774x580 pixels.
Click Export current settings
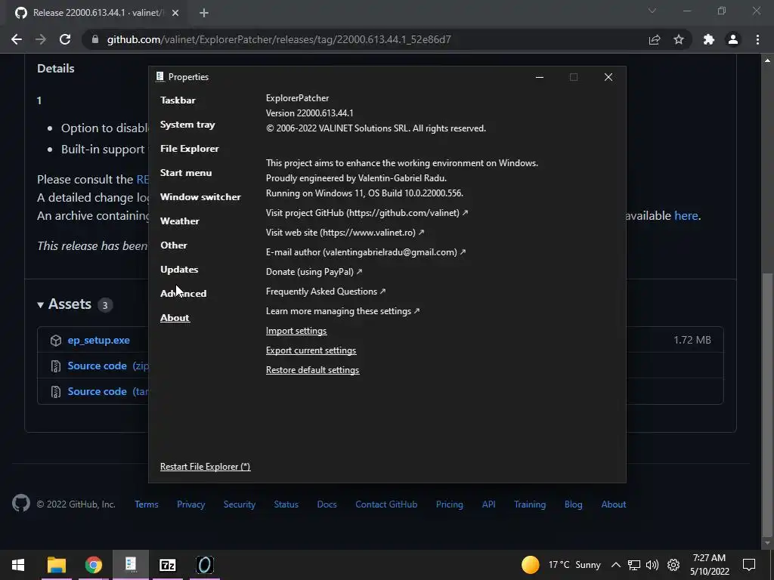(x=311, y=350)
